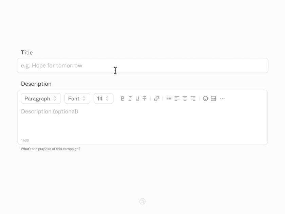285x214 pixels.
Task: Open the emoji picker
Action: point(205,99)
